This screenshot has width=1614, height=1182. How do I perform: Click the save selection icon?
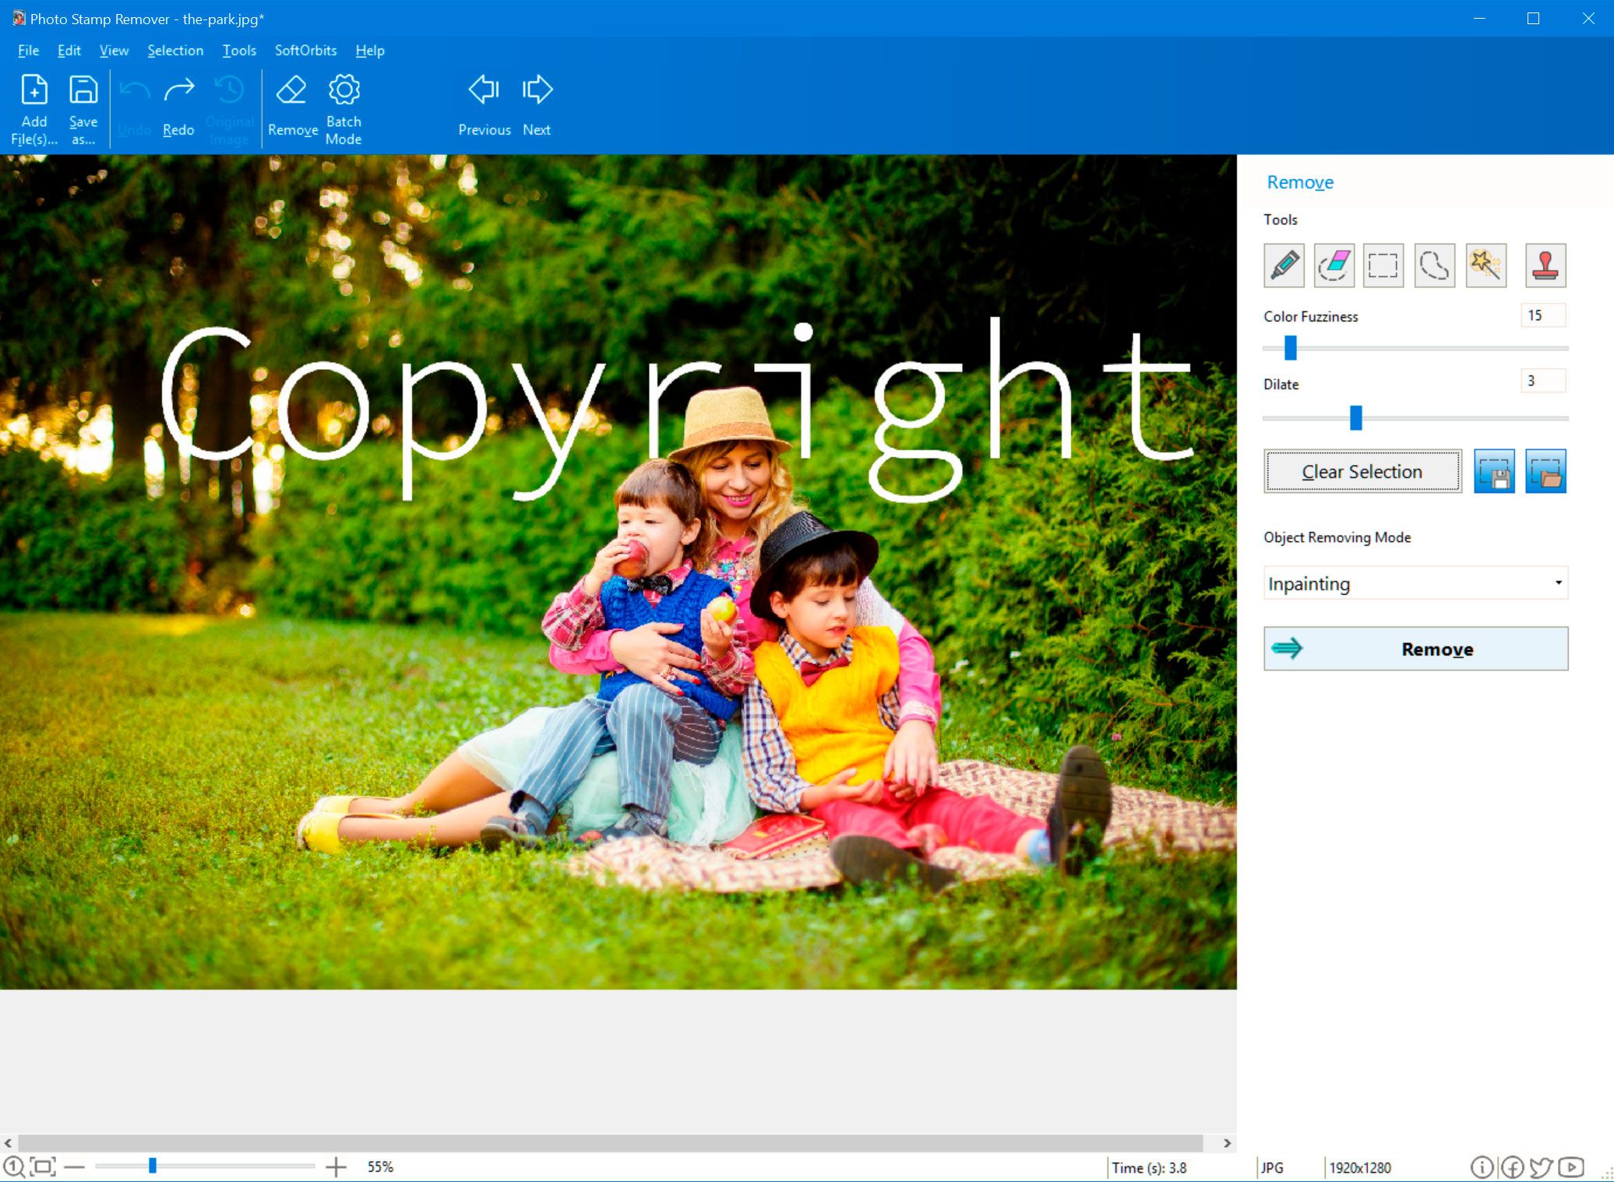1494,471
